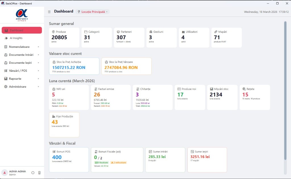This screenshot has width=291, height=179.
Task: Open the Documente Intrări menu item
Action: 22,55
